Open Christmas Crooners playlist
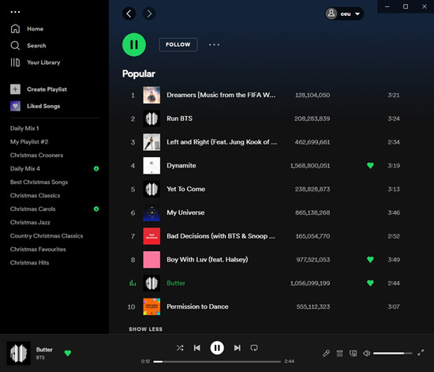Viewport: 434px width, 372px height. click(36, 155)
